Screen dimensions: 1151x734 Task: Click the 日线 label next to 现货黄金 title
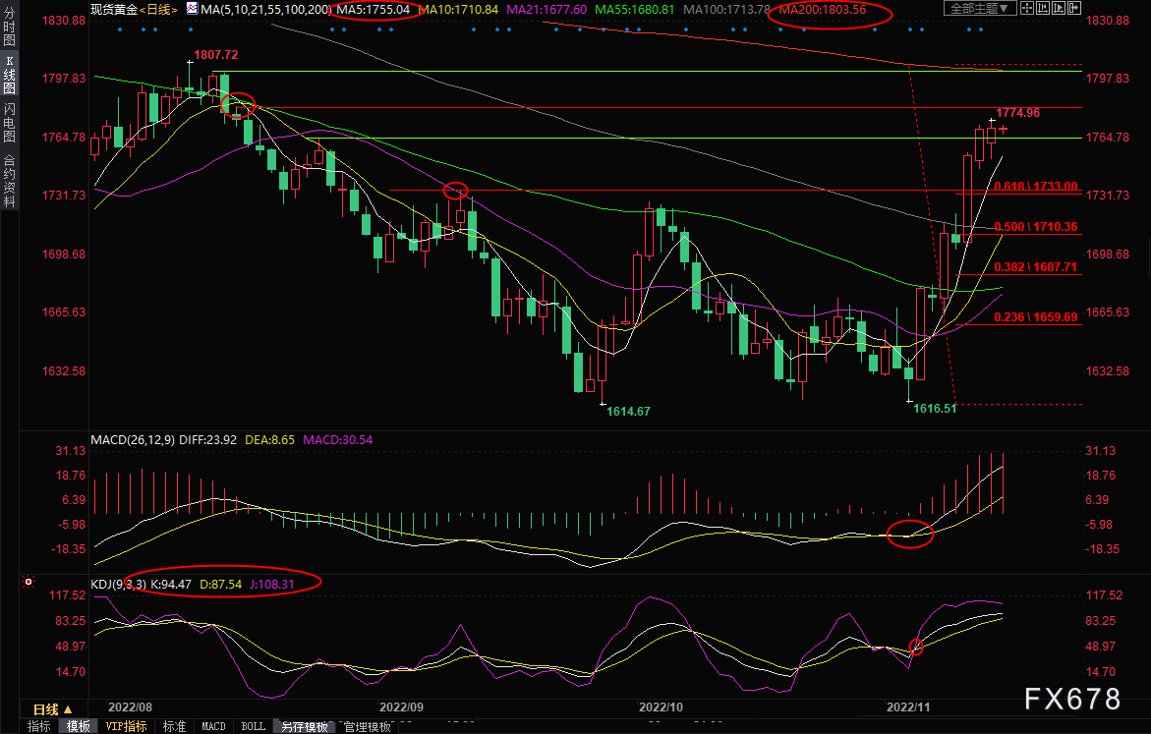[x=158, y=9]
